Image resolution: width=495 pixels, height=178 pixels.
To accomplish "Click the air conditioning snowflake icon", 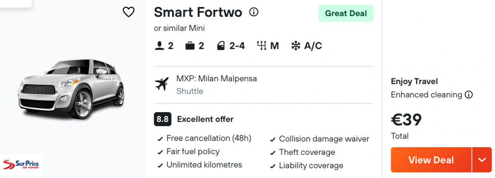I will tap(296, 46).
